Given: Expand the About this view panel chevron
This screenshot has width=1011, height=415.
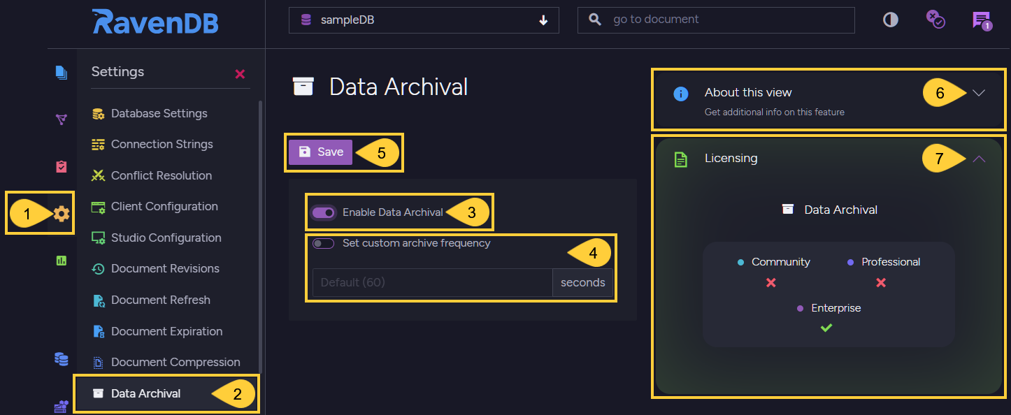Looking at the screenshot, I should coord(979,93).
